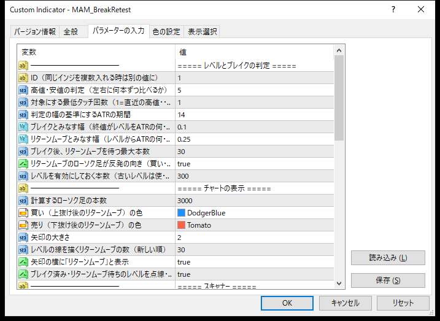Screen dimensions: 440x321
Task: Select the ID value cell showing 1
Action: coord(255,78)
